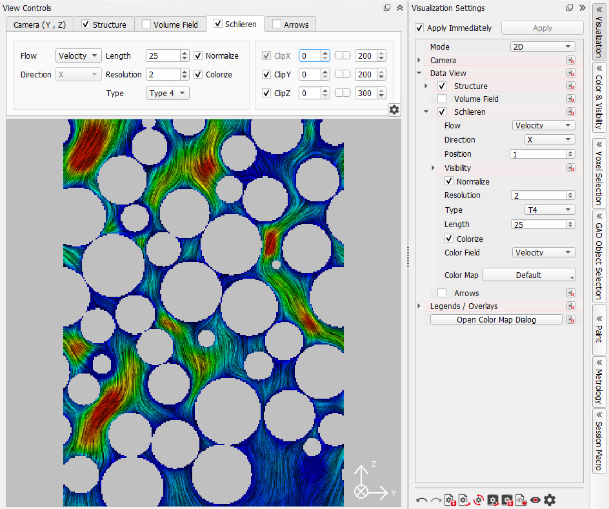Uncheck Colorize in Visualization Settings
Viewport: 609px width, 509px height.
pyautogui.click(x=449, y=239)
